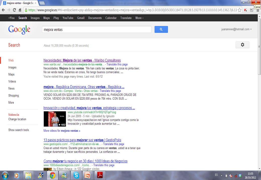Viewport: 261px width, 180px height.
Task: Filter results by Shopping in the sidebar
Action: point(14,95)
